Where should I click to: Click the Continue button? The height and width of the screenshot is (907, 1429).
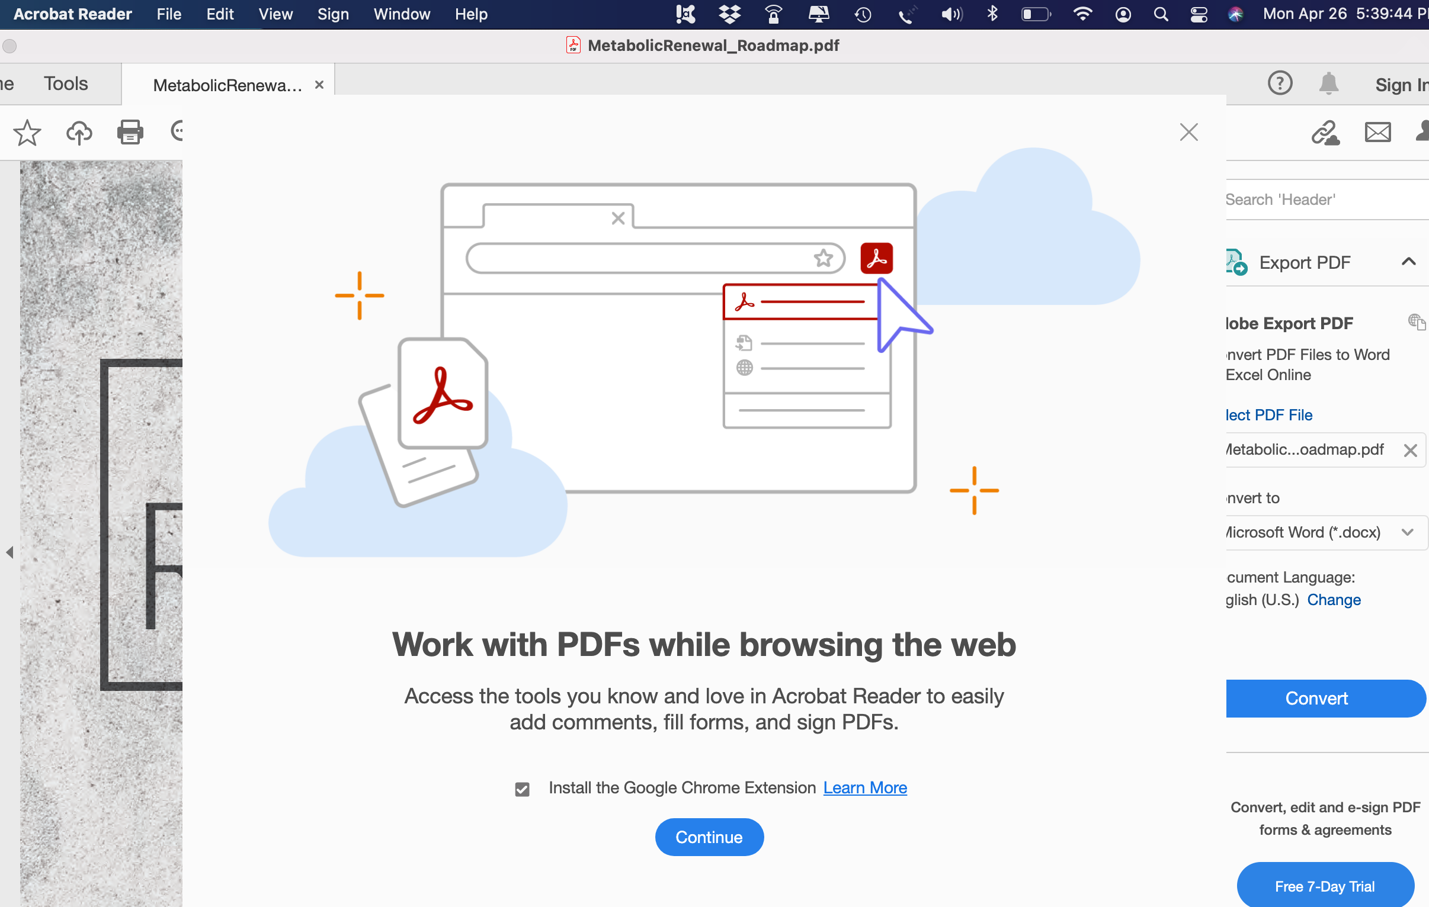[x=709, y=837]
